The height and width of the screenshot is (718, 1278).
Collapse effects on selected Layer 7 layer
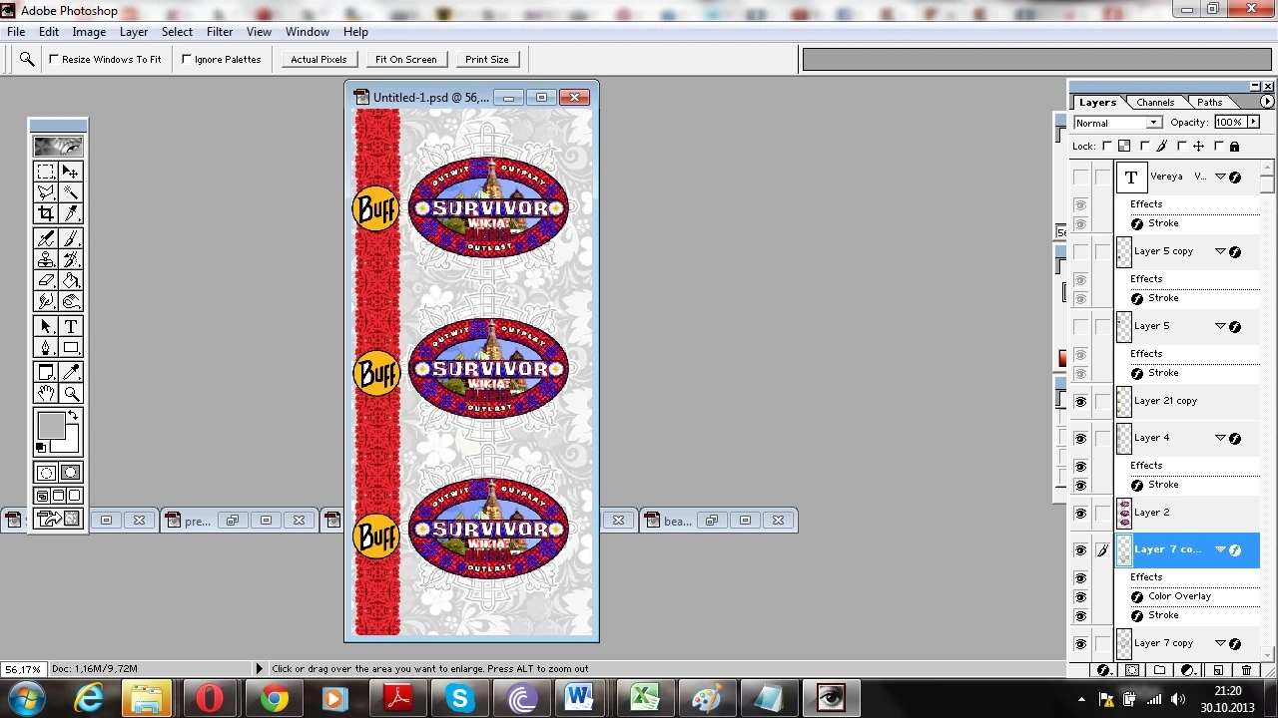click(x=1220, y=549)
